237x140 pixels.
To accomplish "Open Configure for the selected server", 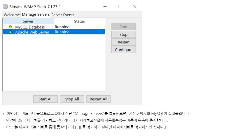I will coord(124,50).
